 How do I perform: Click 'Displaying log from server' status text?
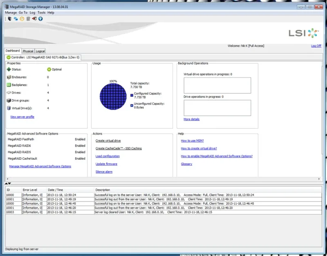tap(22, 249)
